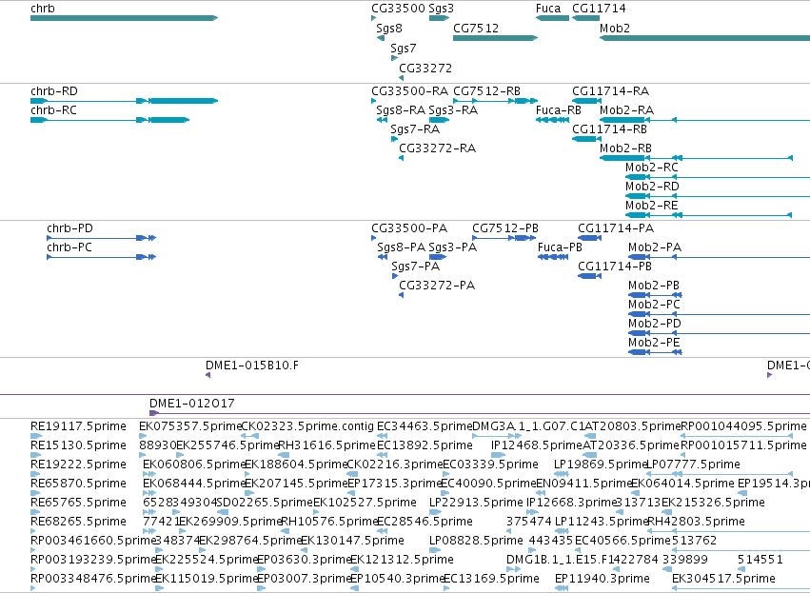This screenshot has width=810, height=593.
Task: Click the CG33500 gene label
Action: point(398,9)
